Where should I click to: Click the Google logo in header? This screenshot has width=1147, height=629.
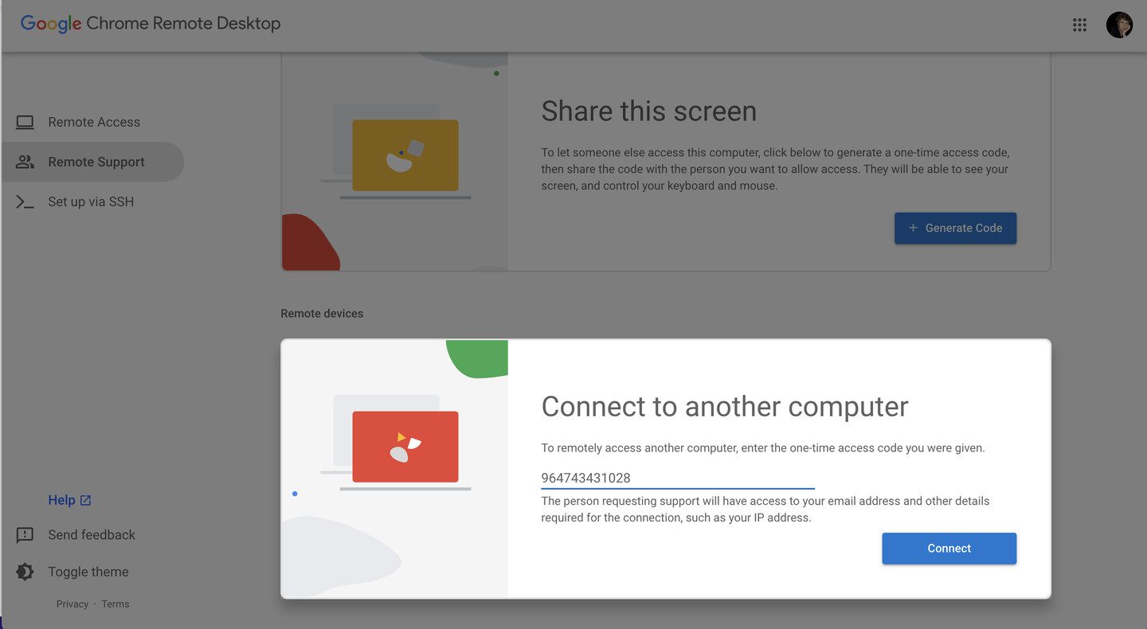51,24
